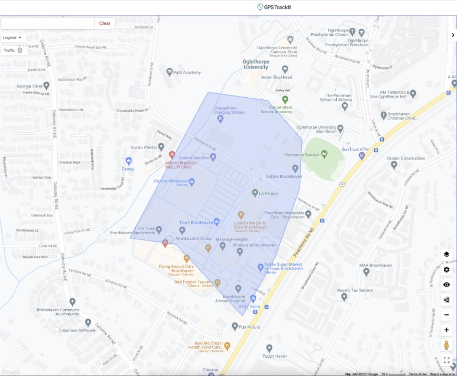Click the Oglethorpe University Campus Store pin
The height and width of the screenshot is (376, 457).
[291, 39]
